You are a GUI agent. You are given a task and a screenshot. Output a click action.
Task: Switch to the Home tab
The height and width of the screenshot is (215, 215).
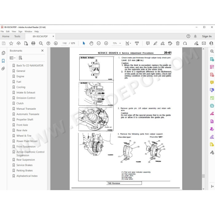(x=6, y=36)
